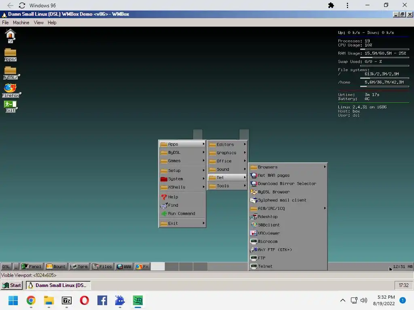Viewport: 414px width, 310px height.
Task: Expand the Exit submenu
Action: pyautogui.click(x=182, y=223)
